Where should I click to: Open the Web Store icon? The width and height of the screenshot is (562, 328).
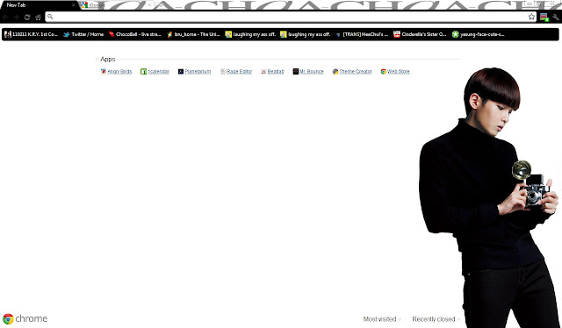[383, 72]
